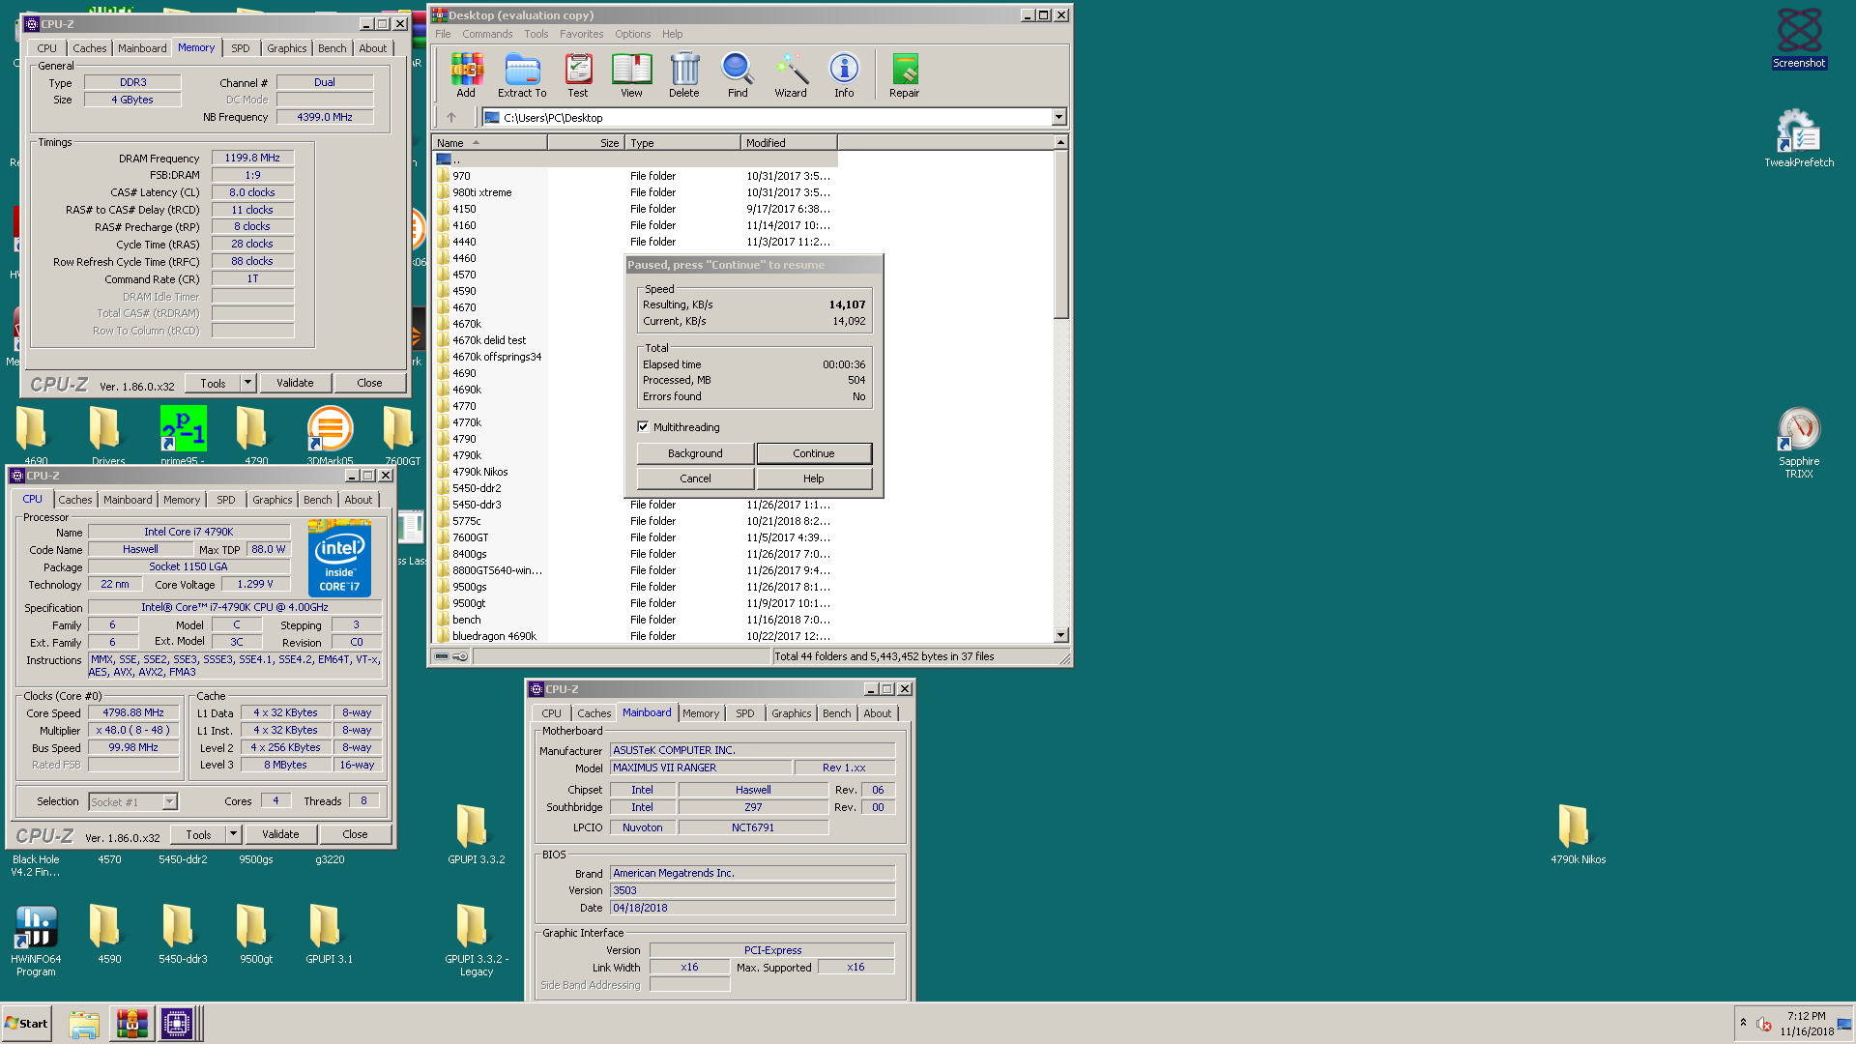
Task: Open the 7600GT desktop folder
Action: (401, 435)
